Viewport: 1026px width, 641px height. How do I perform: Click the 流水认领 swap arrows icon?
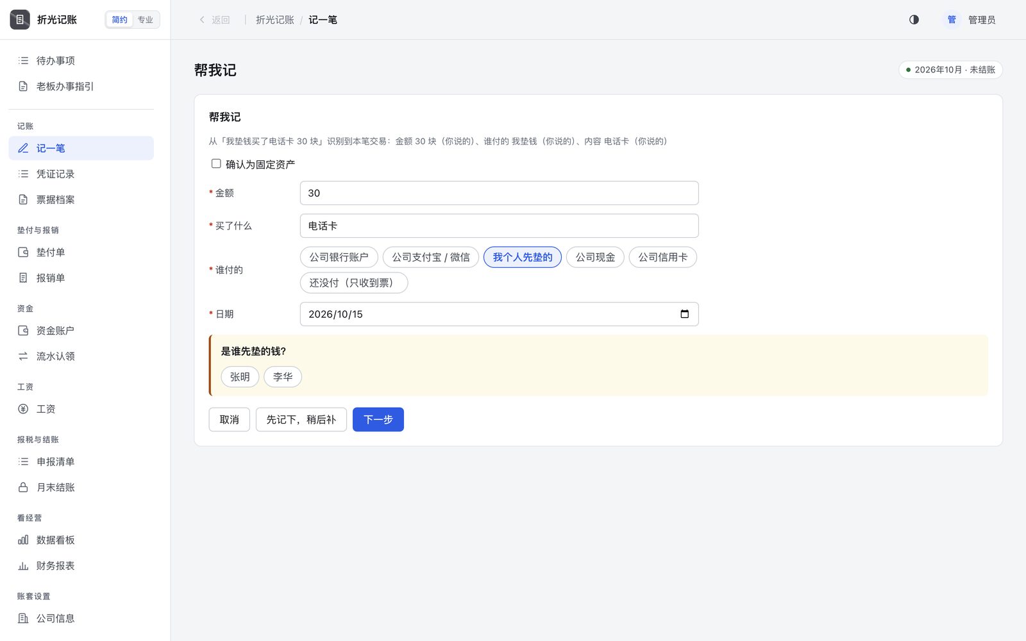click(23, 356)
